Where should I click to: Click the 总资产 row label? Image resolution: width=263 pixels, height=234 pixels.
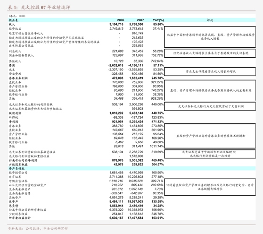pos(13,201)
